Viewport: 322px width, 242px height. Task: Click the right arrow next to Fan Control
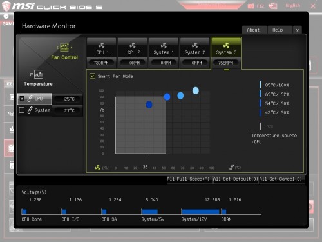coord(71,48)
